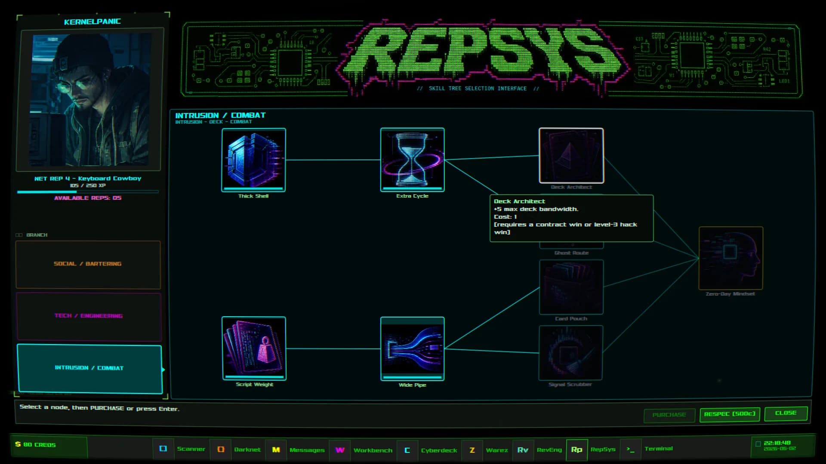
Task: Open Darknet via its taskbar icon
Action: (x=221, y=449)
